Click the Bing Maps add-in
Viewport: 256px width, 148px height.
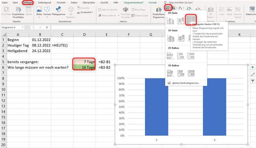tap(139, 9)
